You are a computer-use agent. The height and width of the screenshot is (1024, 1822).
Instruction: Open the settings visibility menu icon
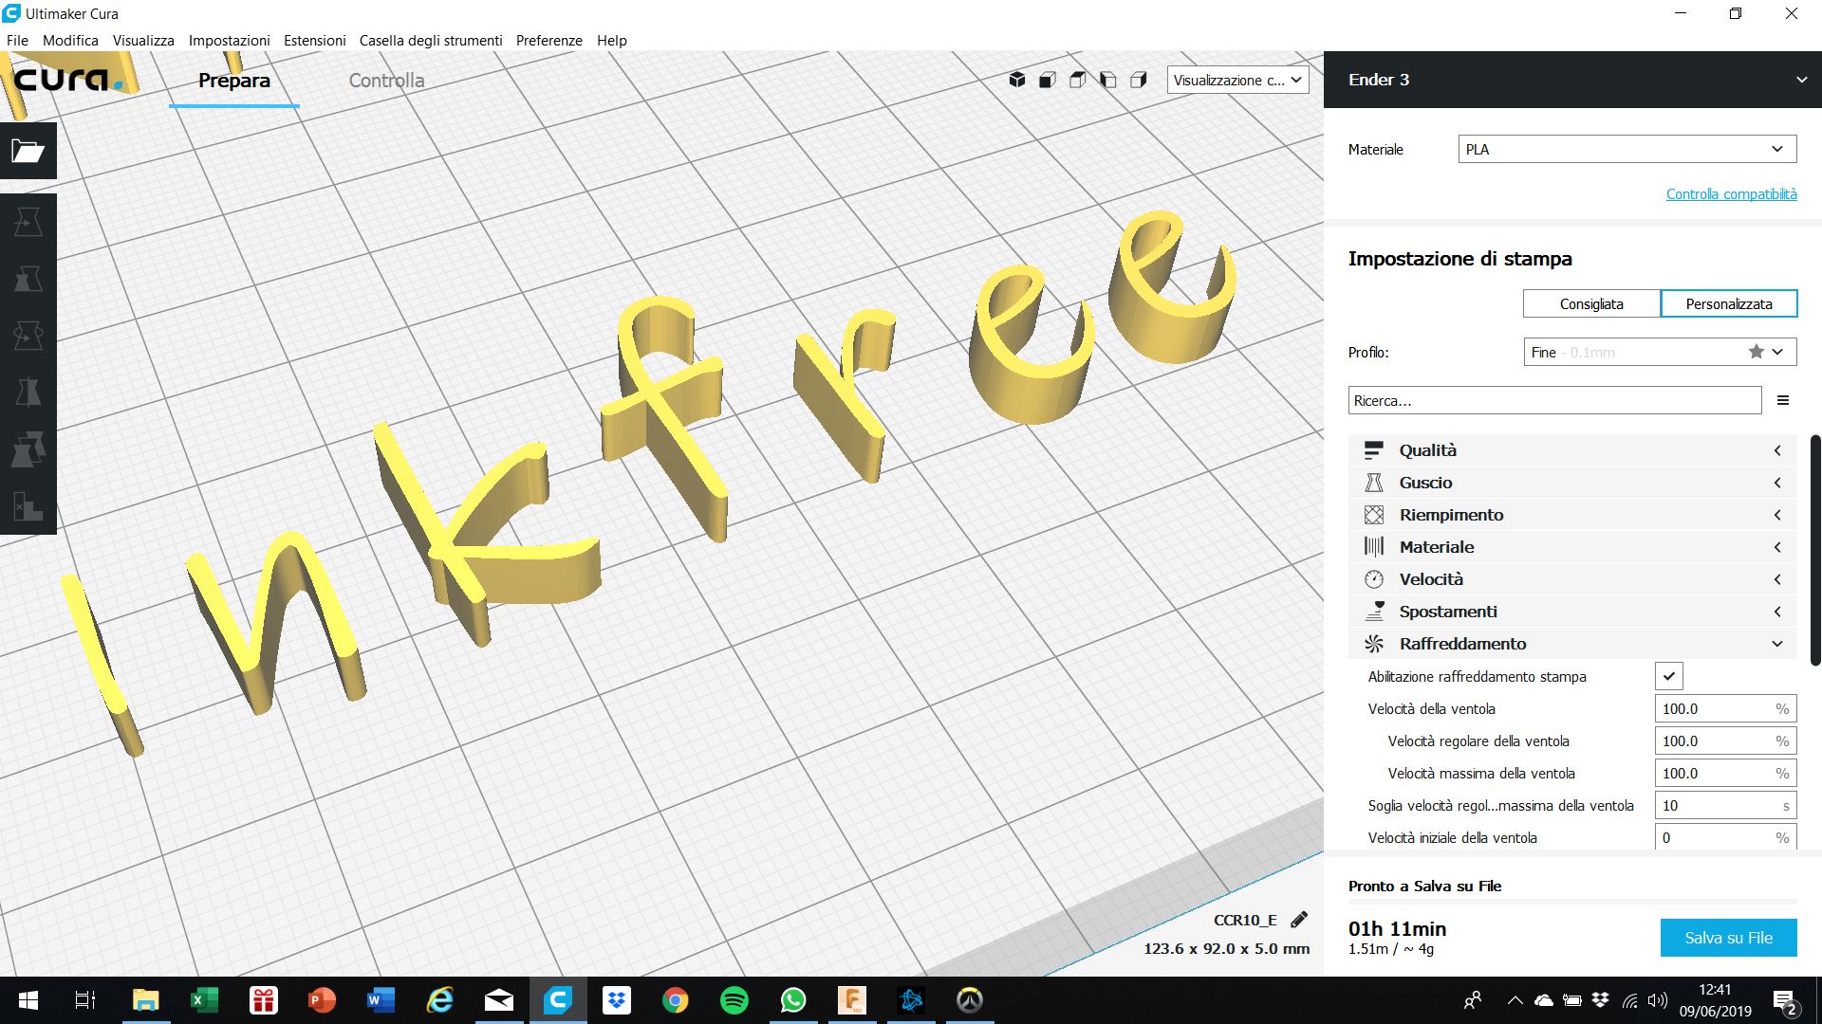(x=1783, y=399)
